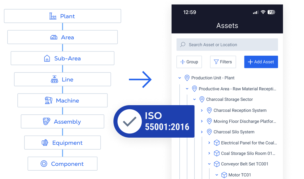304x179 pixels.
Task: Click the Search Asset or Location field
Action: (227, 44)
